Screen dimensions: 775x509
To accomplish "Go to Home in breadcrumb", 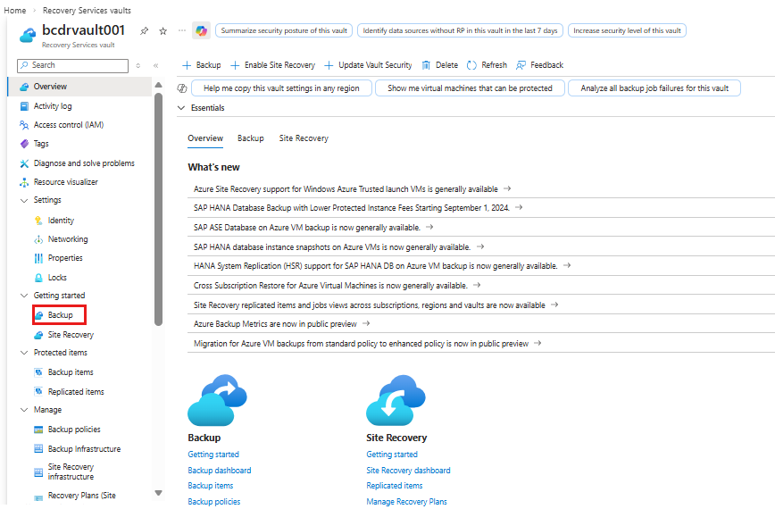I will point(15,11).
